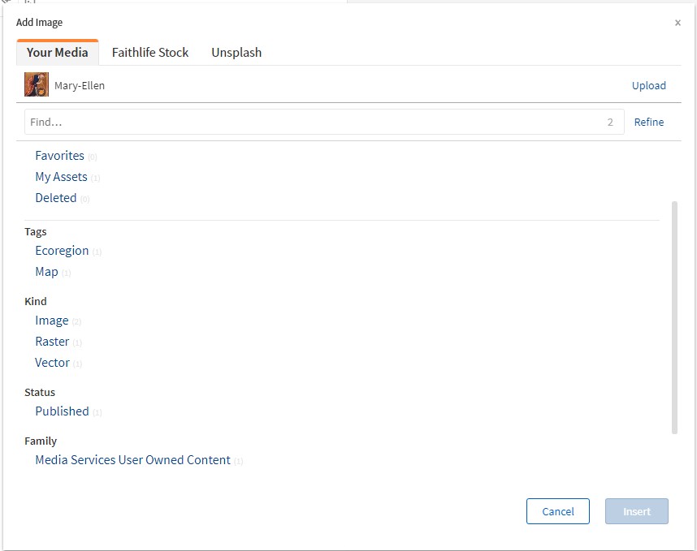Select Media Services User Owned Content family

[x=132, y=459]
